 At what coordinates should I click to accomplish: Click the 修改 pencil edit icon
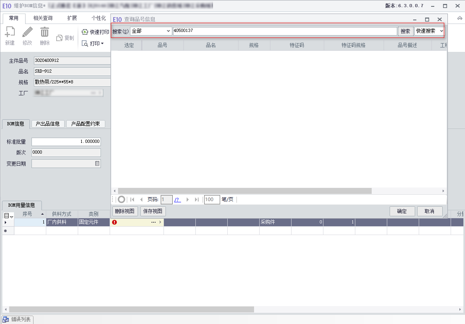pyautogui.click(x=27, y=32)
